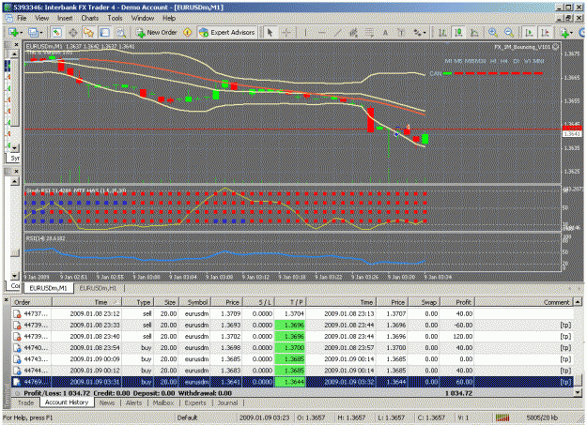
Task: Sort history by Comment column header
Action: (x=524, y=302)
